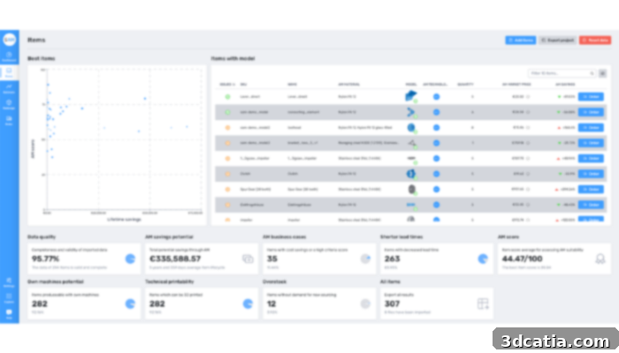Open the Dashboard page from the sidebar
The image size is (619, 353).
[9, 56]
